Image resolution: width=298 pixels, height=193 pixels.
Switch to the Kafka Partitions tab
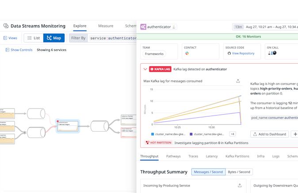(237, 156)
